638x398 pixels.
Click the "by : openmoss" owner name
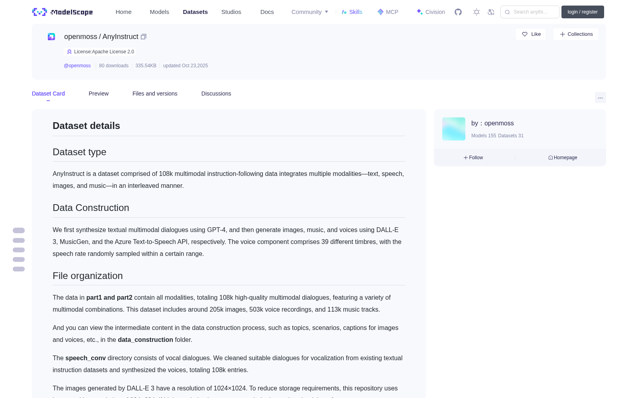click(492, 123)
